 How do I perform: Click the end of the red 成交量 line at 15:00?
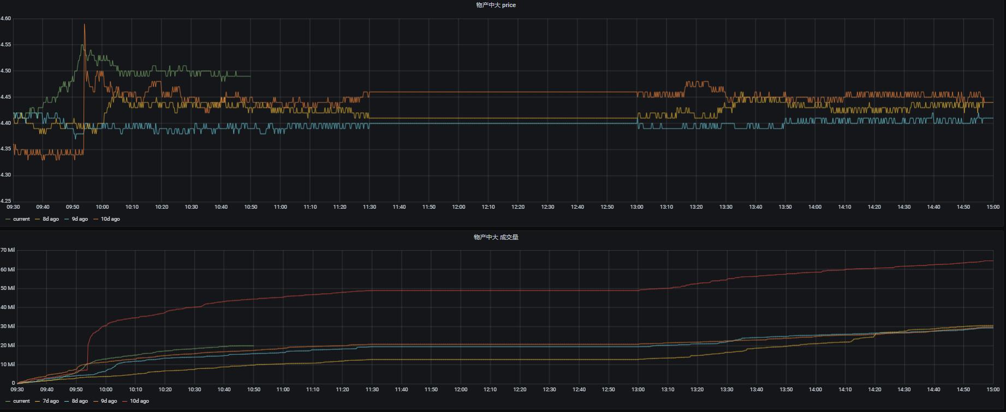click(992, 261)
